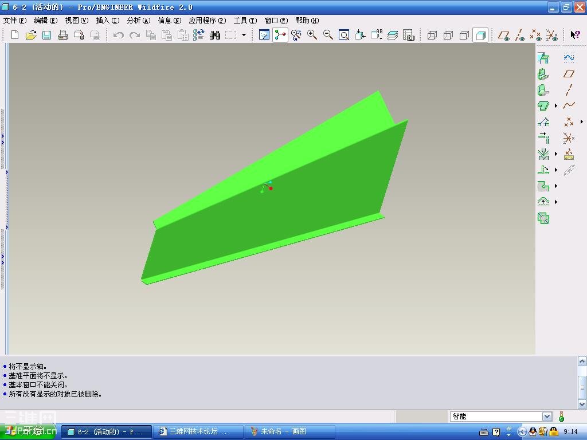
Task: Open the sketch tool wavy curve icon
Action: point(569,58)
